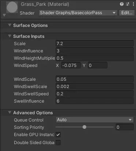Click the Scale value field
The width and height of the screenshot is (136, 151).
click(x=95, y=44)
